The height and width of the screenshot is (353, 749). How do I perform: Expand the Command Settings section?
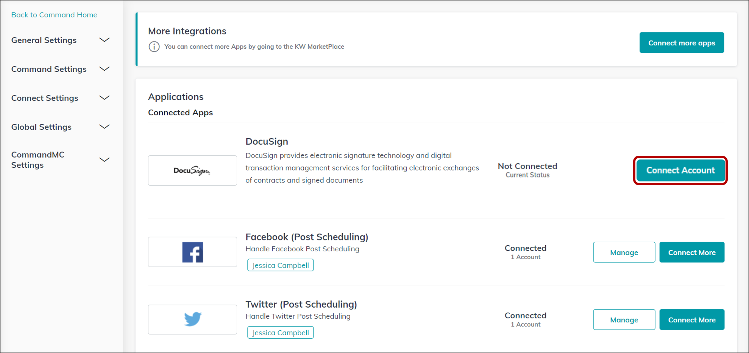click(x=105, y=69)
